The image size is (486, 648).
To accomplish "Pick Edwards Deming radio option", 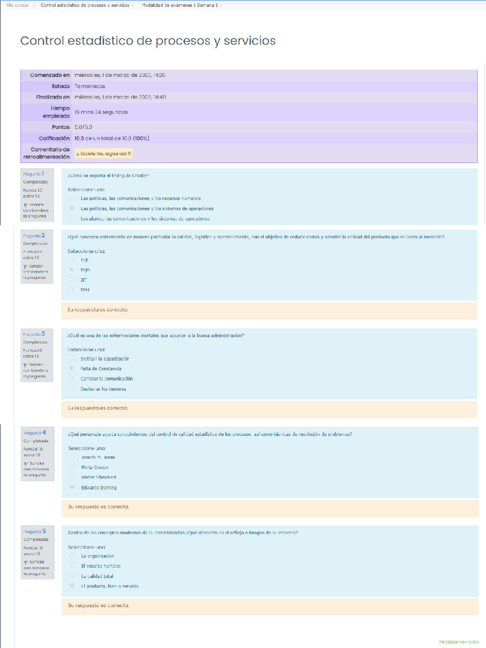I will coord(72,488).
